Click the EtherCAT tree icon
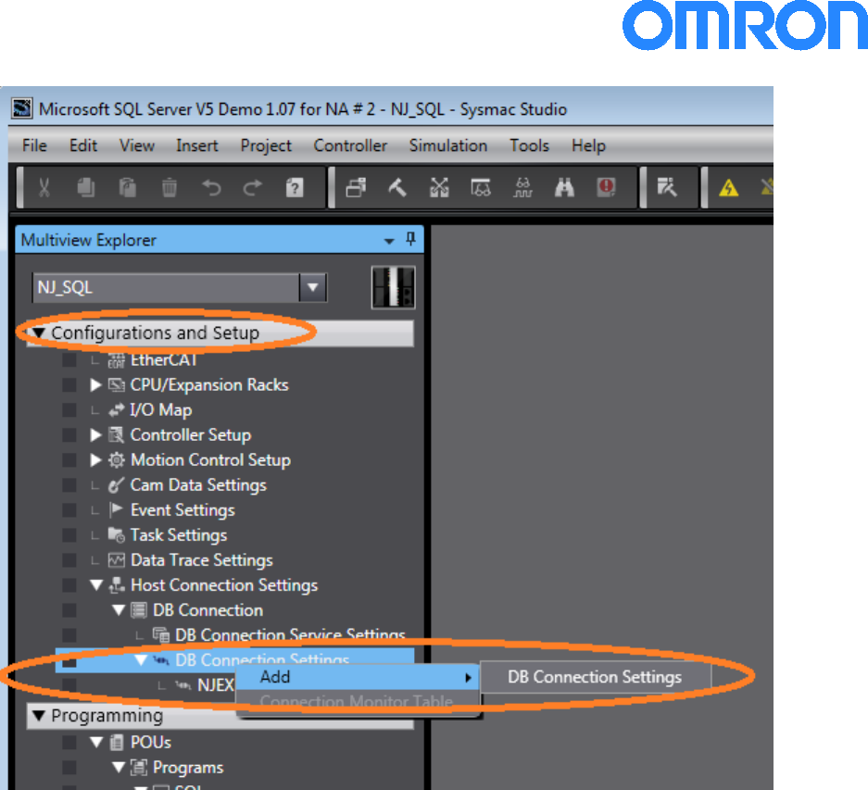Screen dimensions: 868x790 tap(116, 360)
